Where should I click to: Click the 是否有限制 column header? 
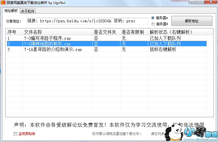tap(134, 32)
